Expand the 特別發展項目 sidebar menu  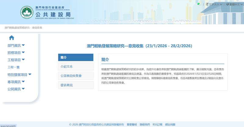[x=19, y=75]
